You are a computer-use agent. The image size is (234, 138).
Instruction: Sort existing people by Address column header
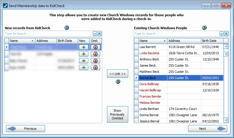tap(184, 41)
